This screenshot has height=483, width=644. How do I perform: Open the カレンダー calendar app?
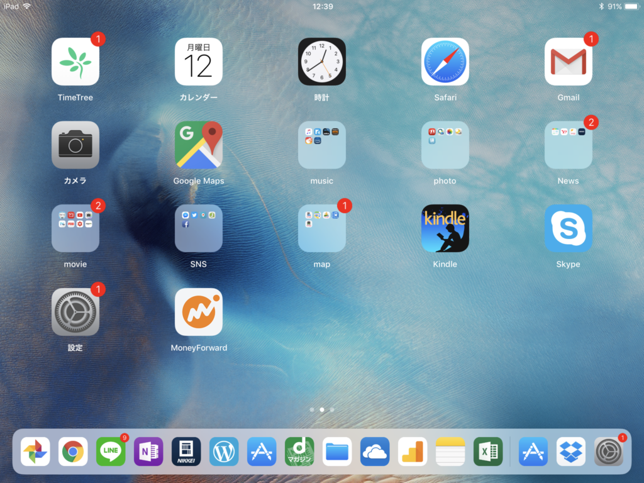pos(198,62)
